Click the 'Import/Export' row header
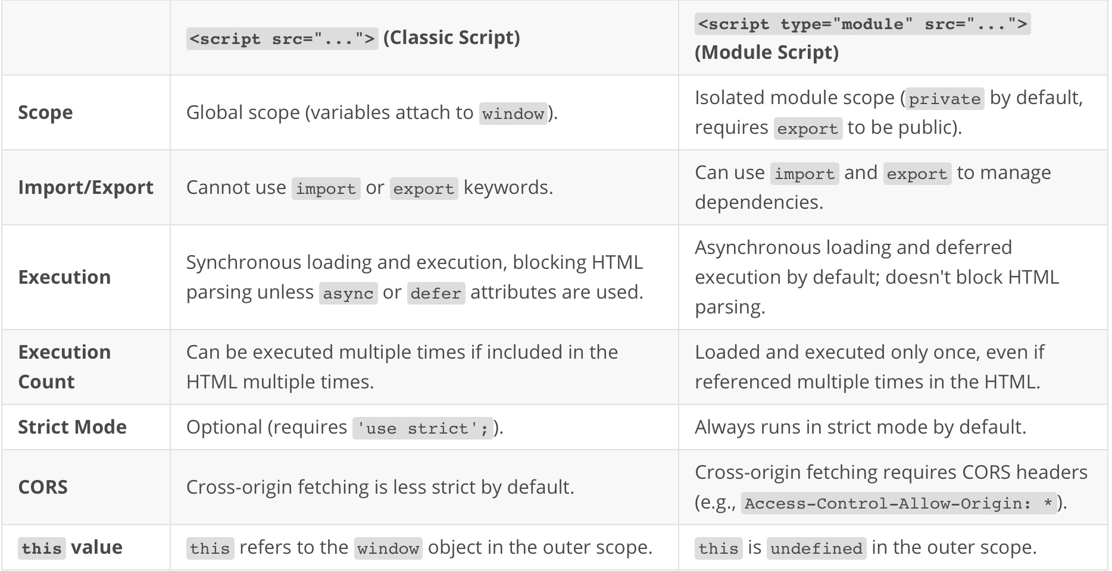 click(x=86, y=187)
